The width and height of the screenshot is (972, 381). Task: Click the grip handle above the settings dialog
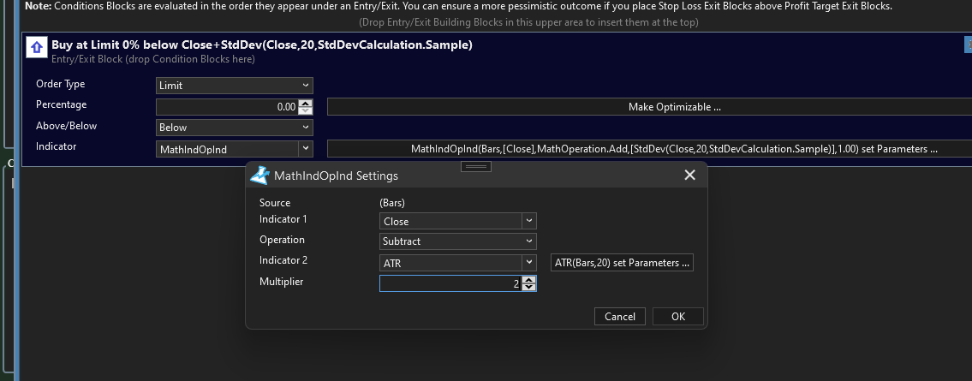click(x=475, y=167)
